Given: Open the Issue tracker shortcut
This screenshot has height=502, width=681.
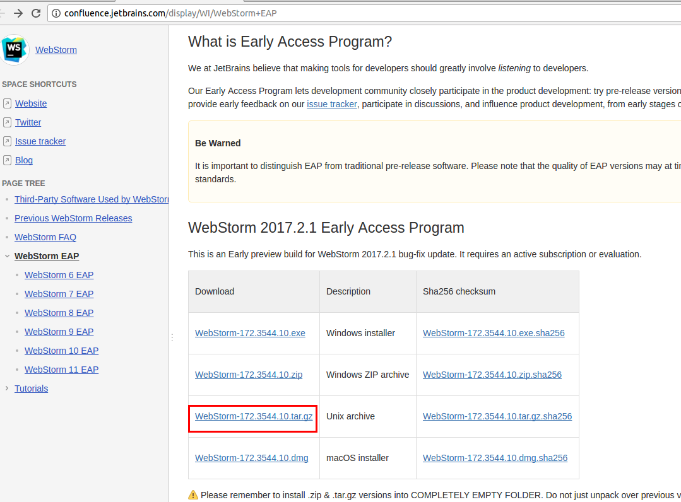Looking at the screenshot, I should coord(40,141).
